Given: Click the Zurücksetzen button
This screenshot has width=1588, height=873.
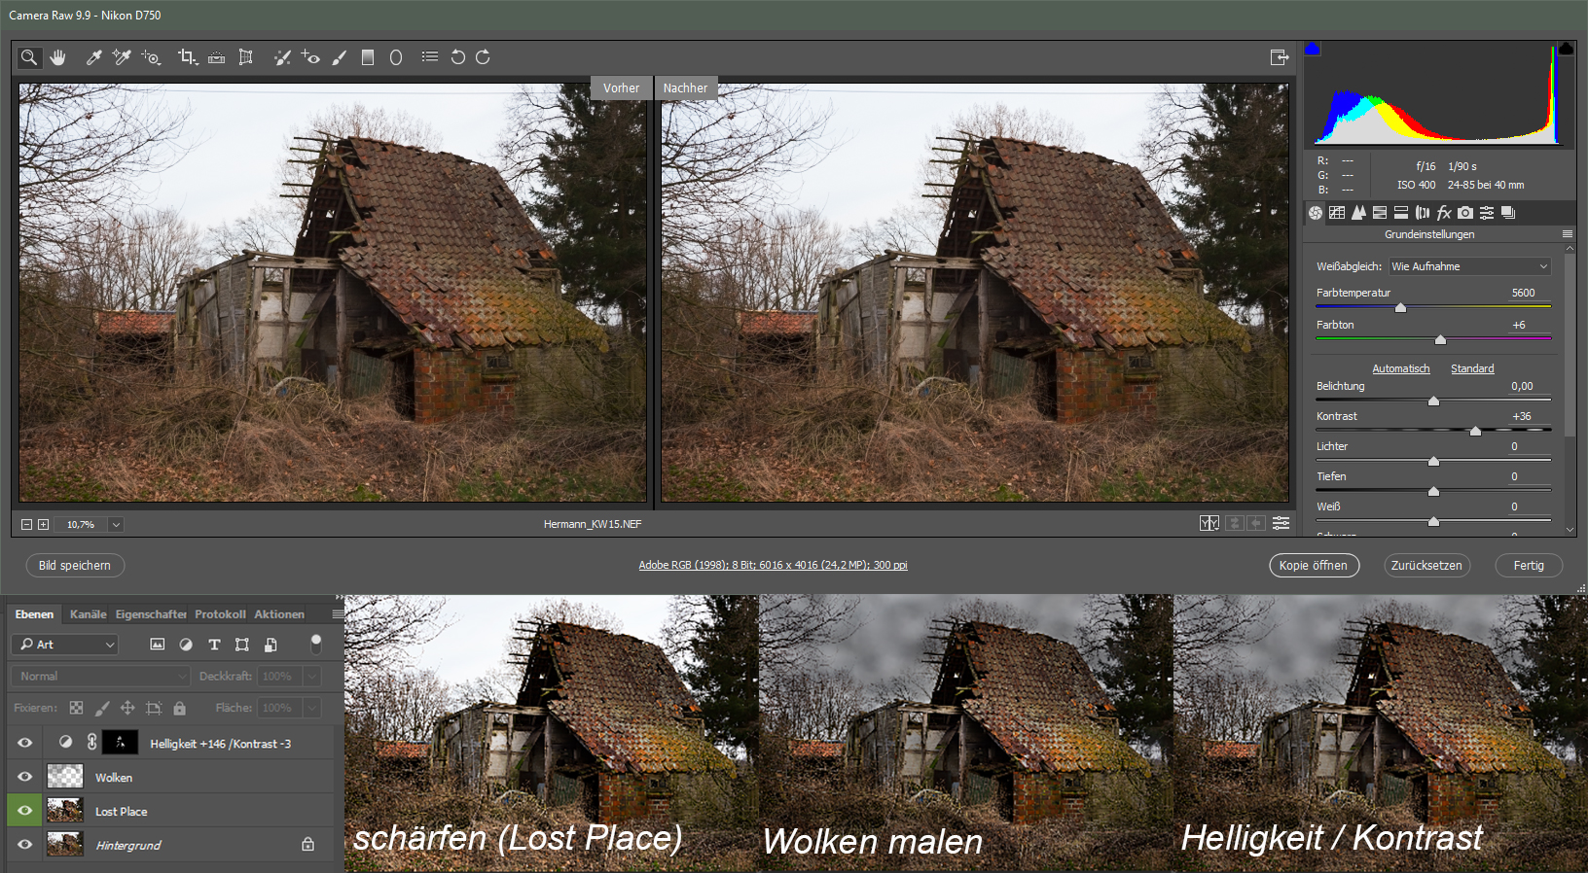Looking at the screenshot, I should (1426, 565).
